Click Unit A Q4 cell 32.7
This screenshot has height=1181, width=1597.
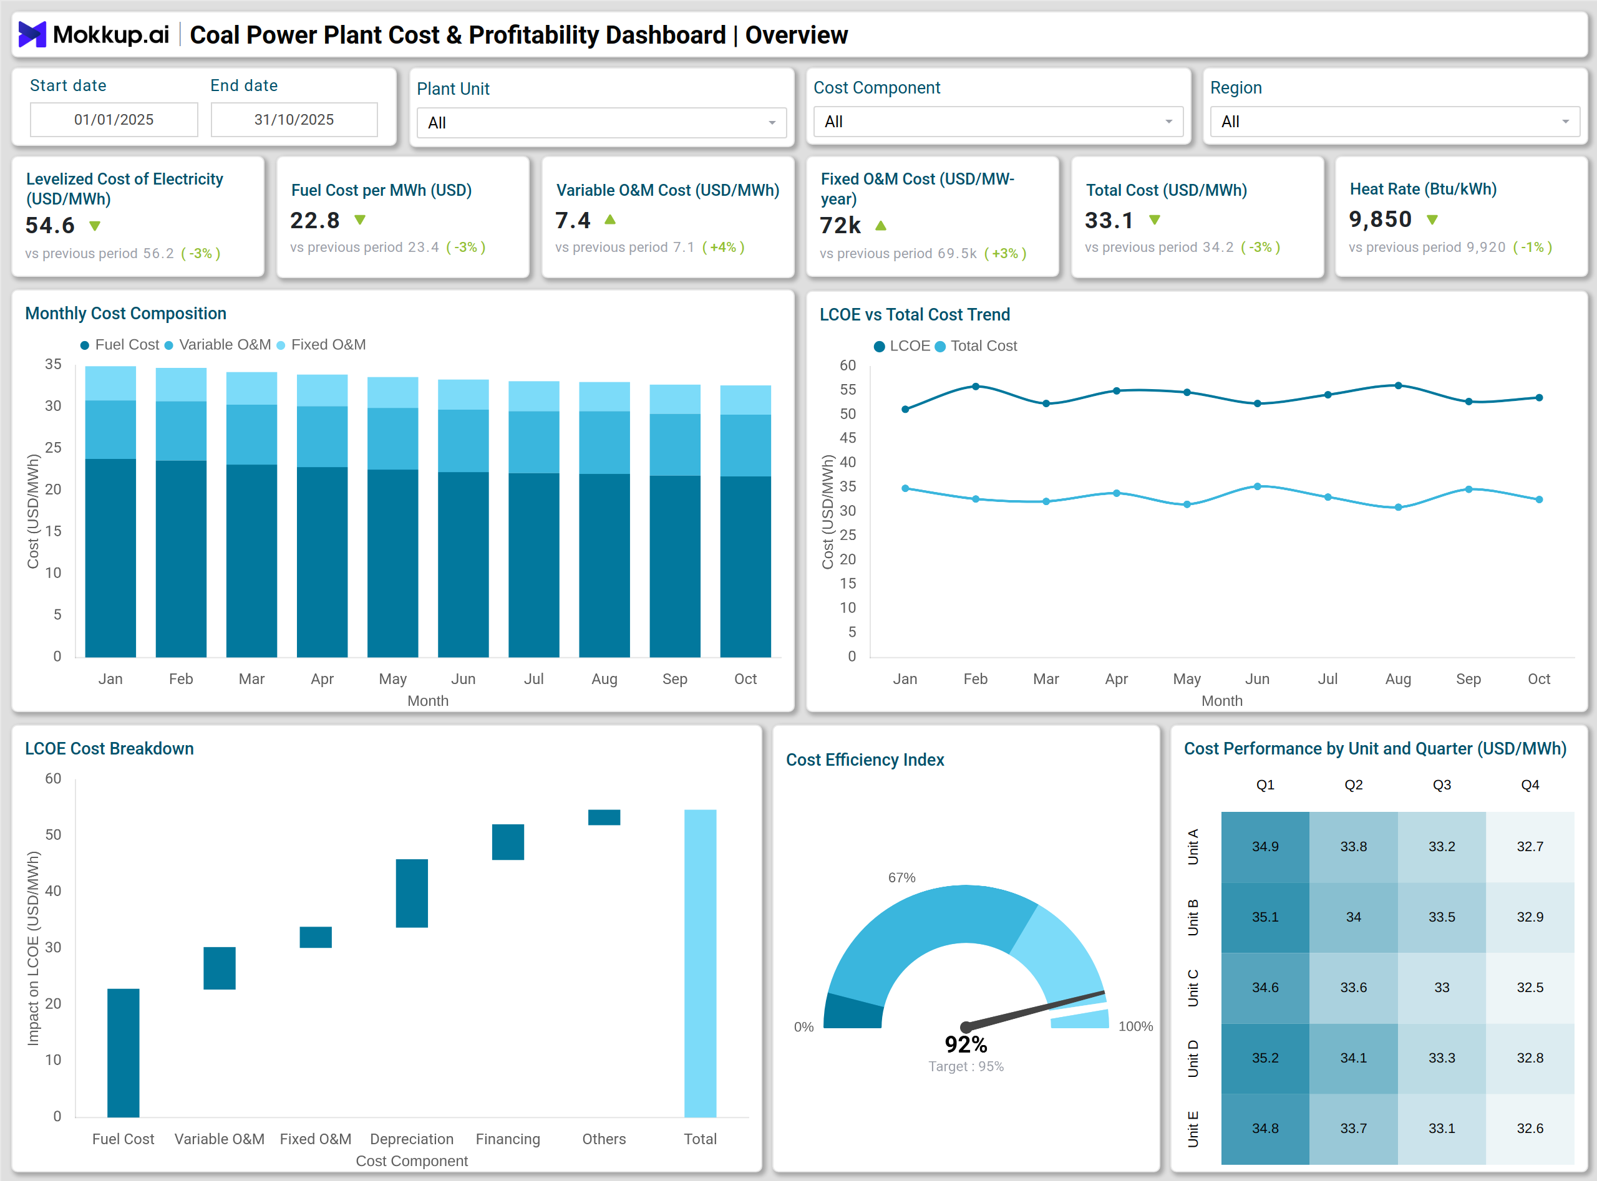coord(1530,846)
